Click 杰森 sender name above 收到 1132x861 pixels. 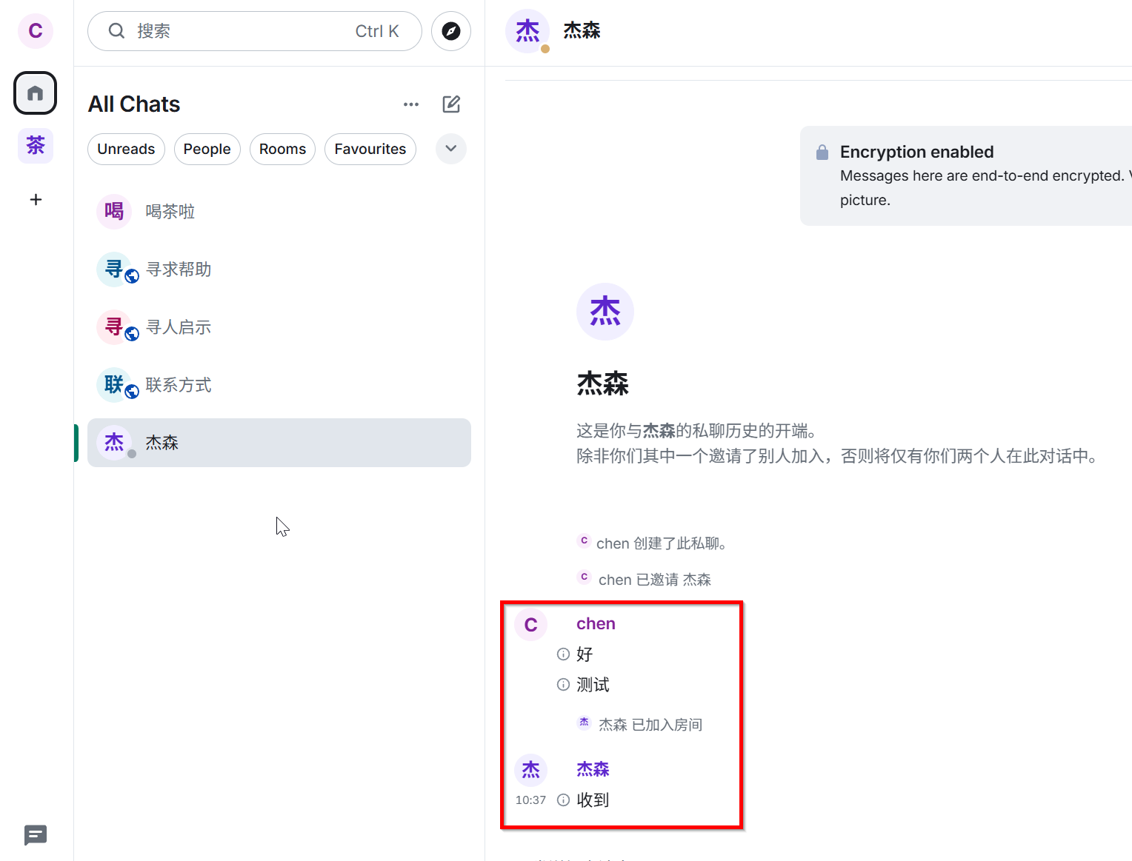[x=593, y=769]
